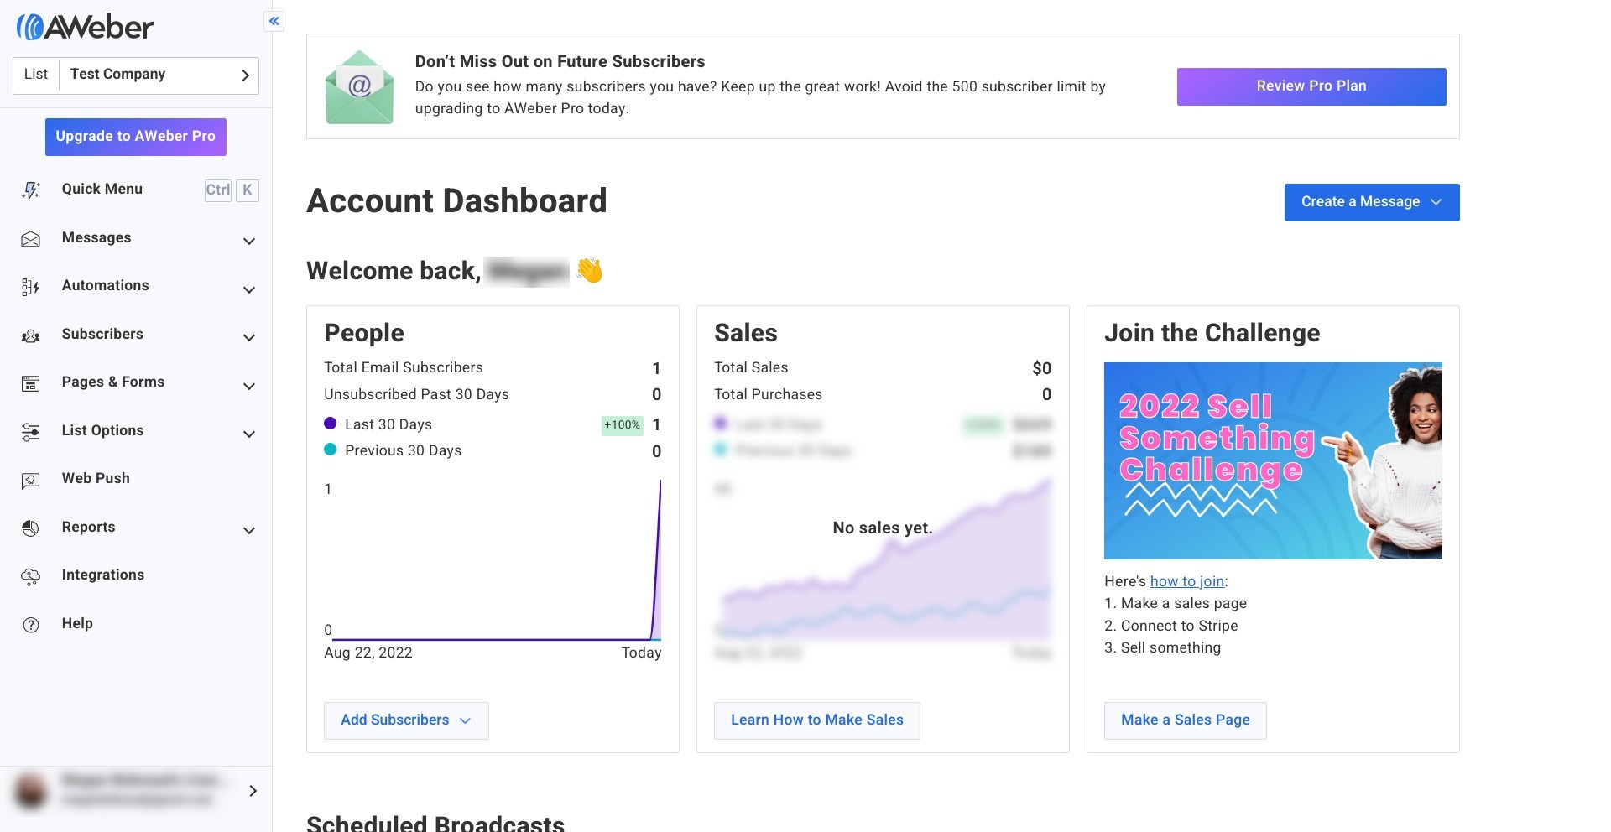Click the K shortcut key badge
1611x832 pixels.
248,190
